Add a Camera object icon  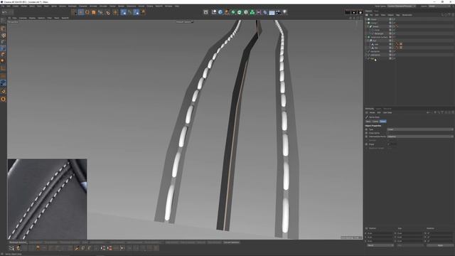point(278,12)
